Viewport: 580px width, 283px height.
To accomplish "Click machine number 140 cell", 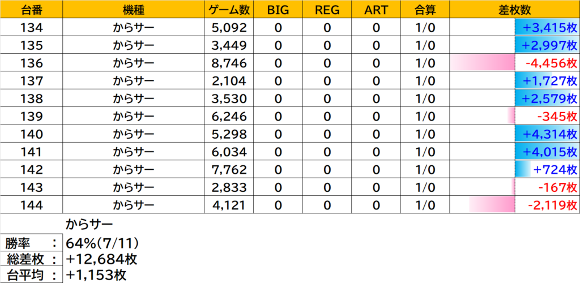I will coord(31,134).
